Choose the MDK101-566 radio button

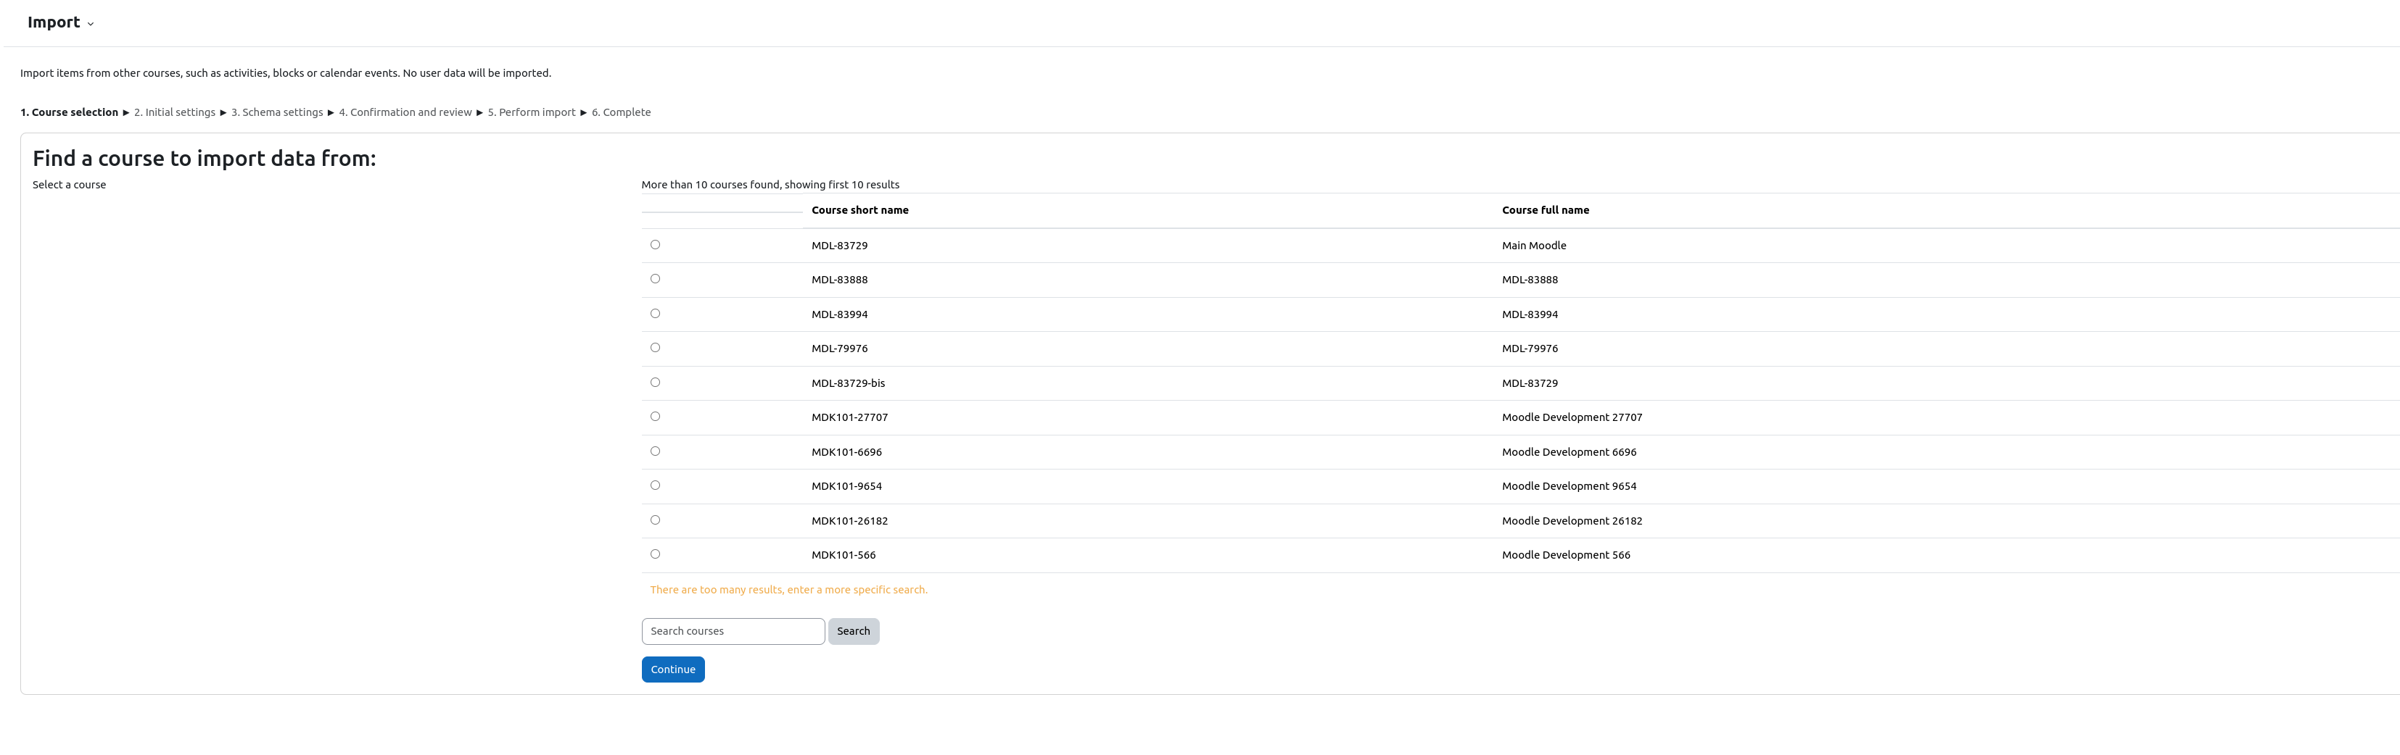pos(655,555)
